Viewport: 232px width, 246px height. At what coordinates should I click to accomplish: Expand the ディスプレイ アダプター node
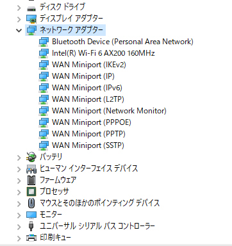[x=19, y=19]
